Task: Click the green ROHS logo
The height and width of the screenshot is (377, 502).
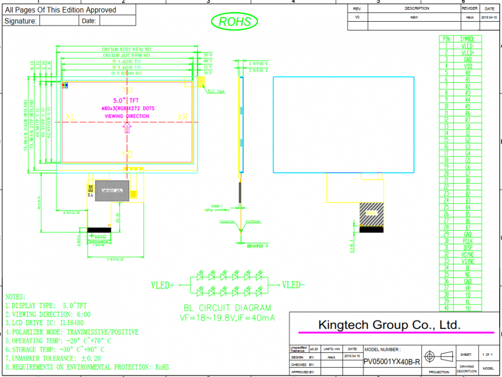Action: (234, 22)
